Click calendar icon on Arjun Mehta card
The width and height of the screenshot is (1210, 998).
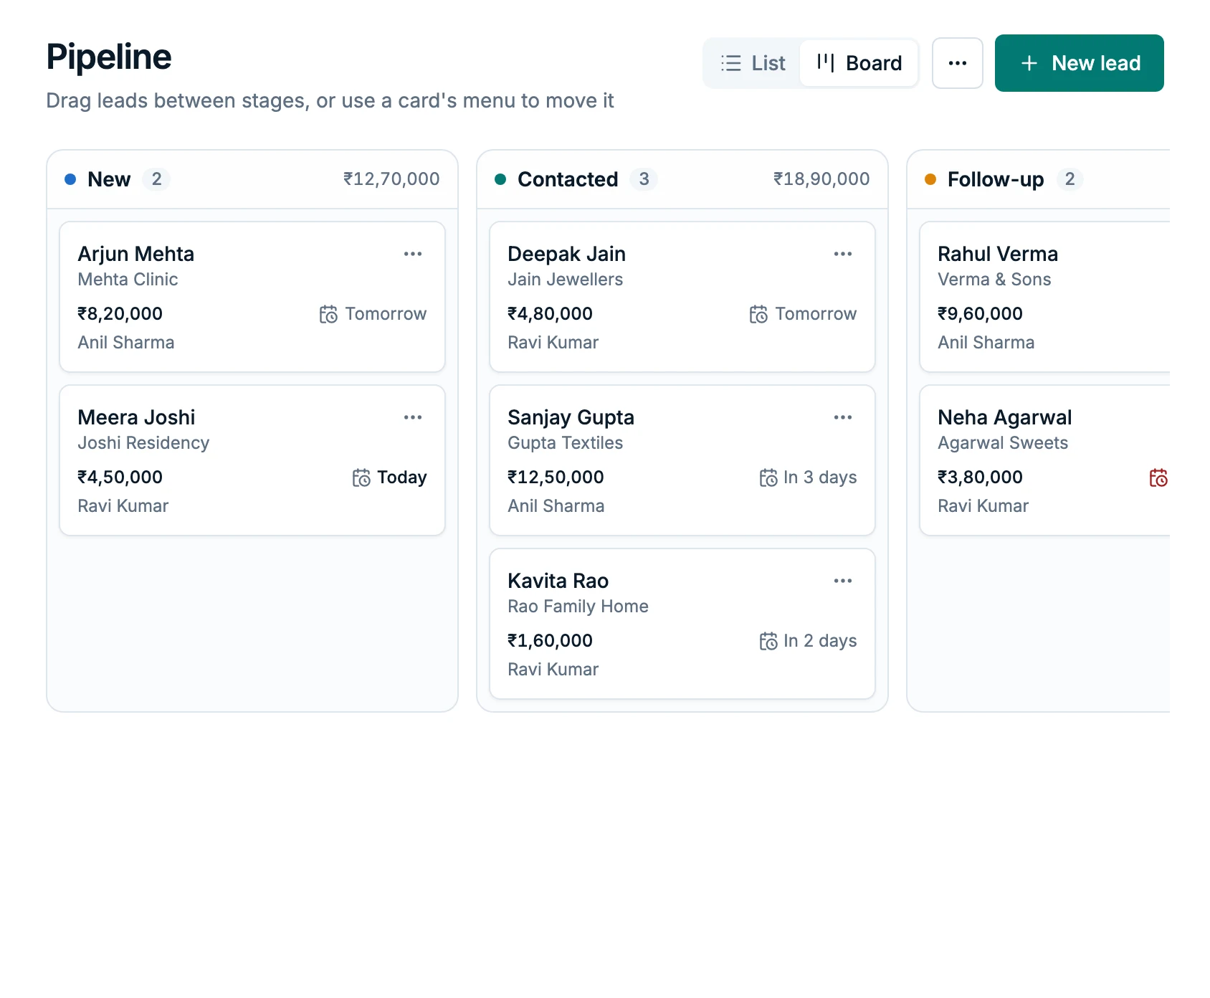(x=328, y=314)
